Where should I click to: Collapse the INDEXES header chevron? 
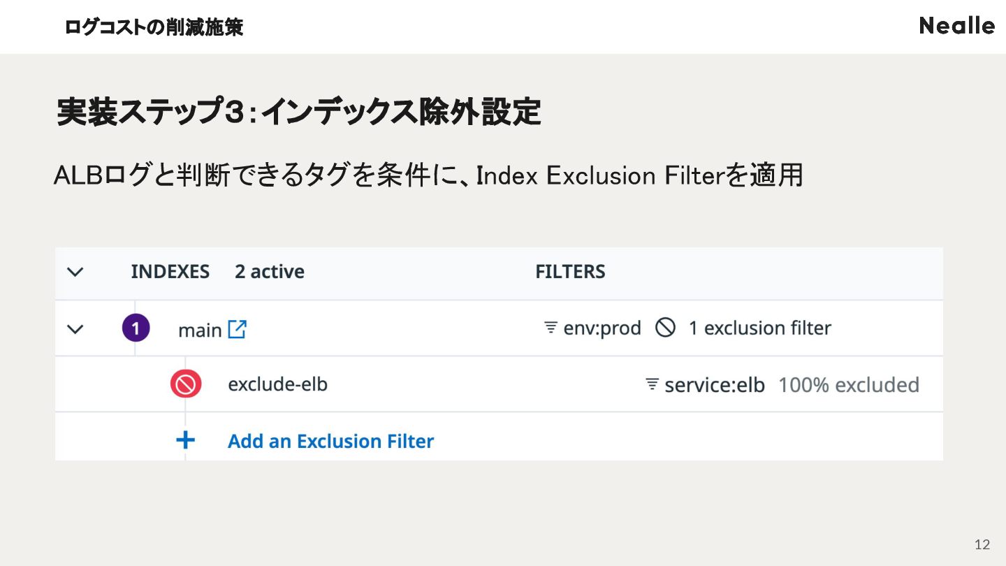pyautogui.click(x=75, y=272)
